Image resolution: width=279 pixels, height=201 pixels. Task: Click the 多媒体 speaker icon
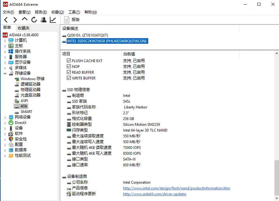tap(11, 68)
